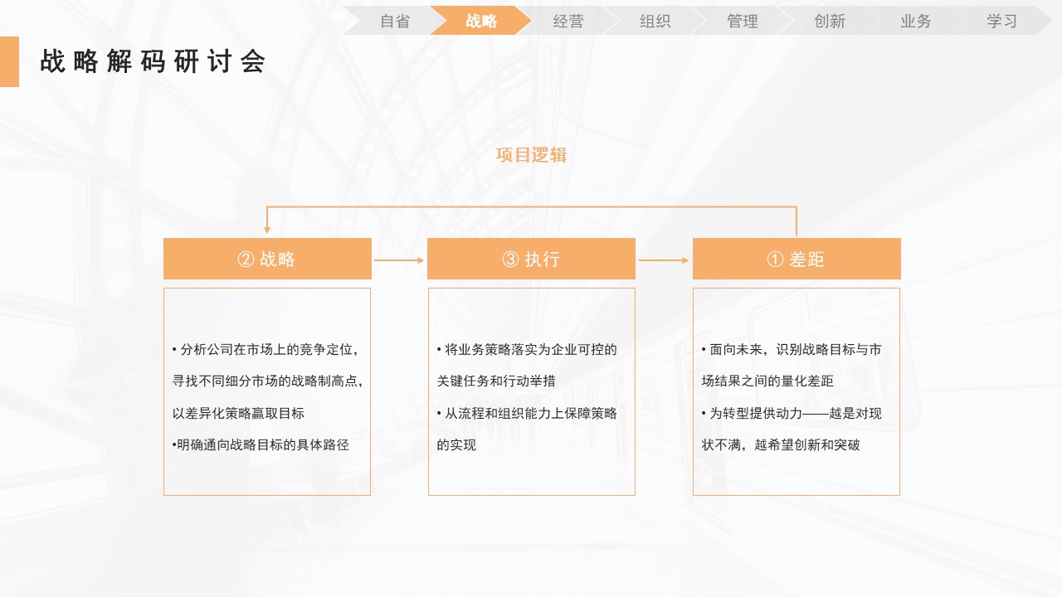
Task: Select the downward arrowhead above 战略 box
Action: (x=267, y=229)
